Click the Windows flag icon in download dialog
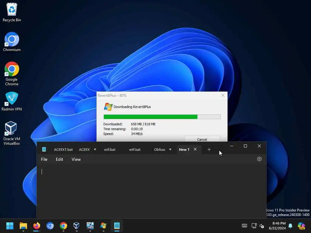The width and height of the screenshot is (311, 233). (108, 107)
